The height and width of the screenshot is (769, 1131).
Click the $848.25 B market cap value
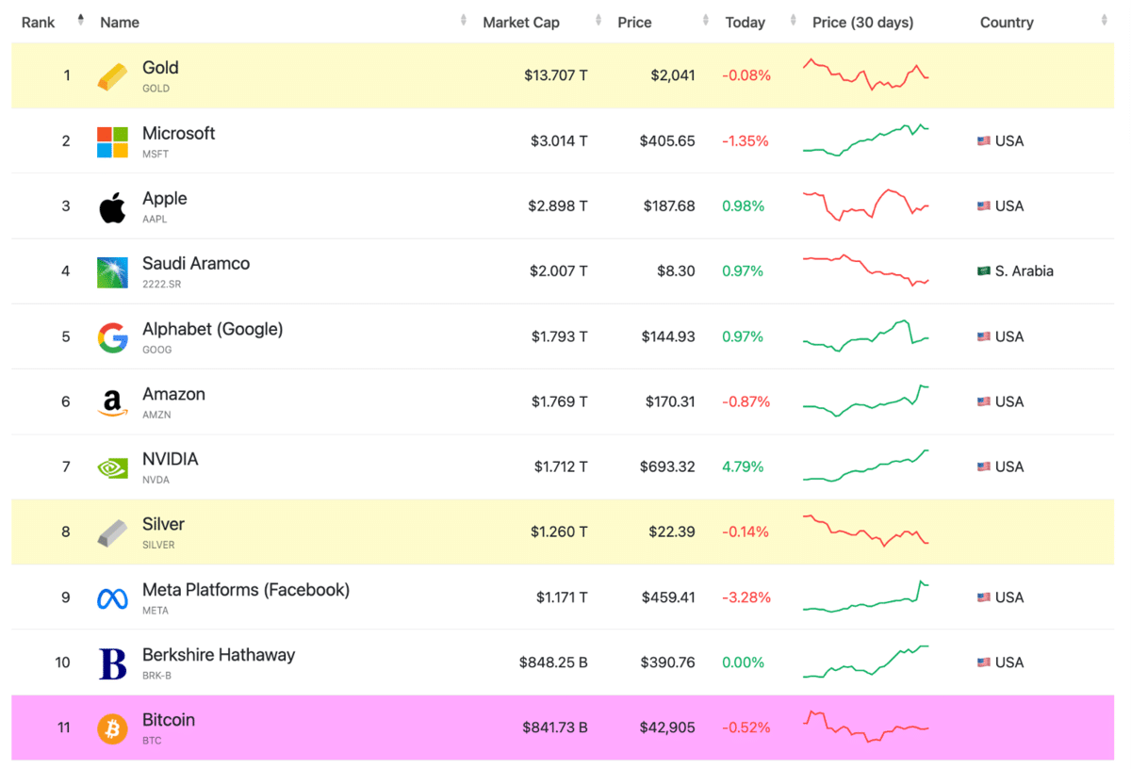[553, 663]
